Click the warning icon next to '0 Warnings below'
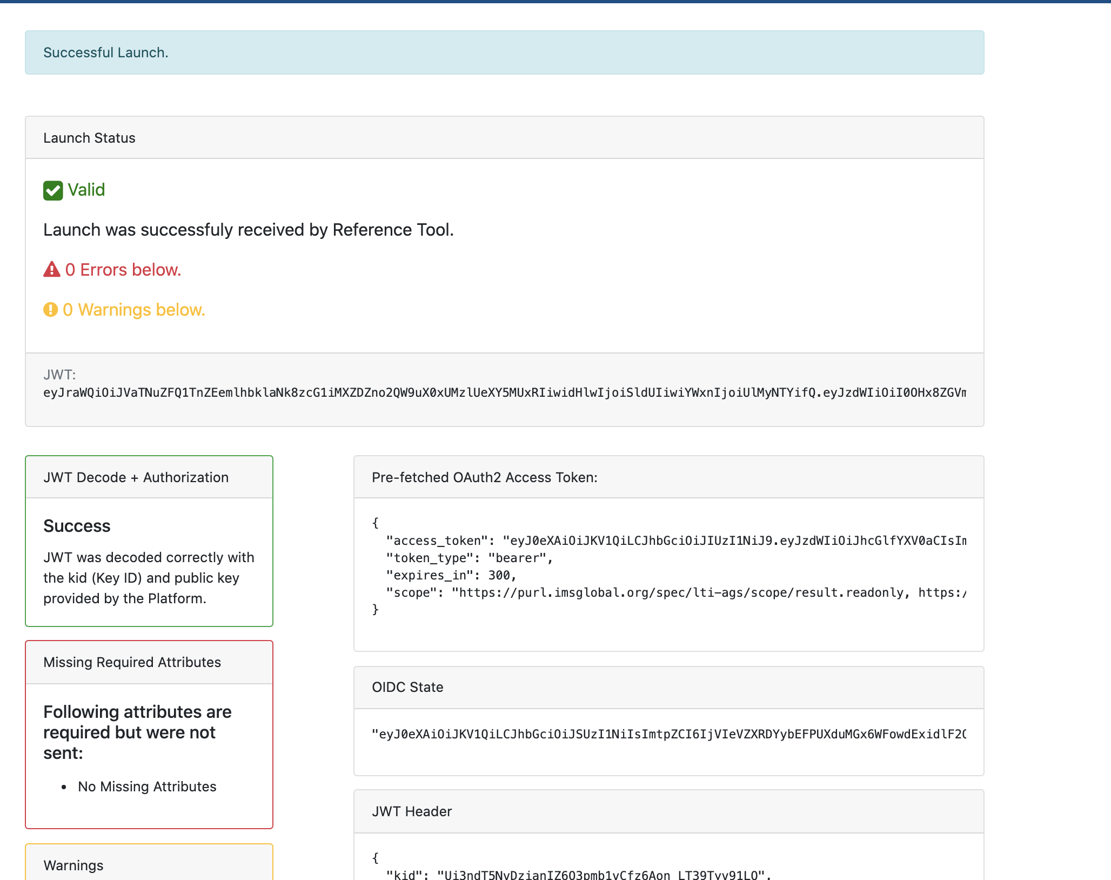The image size is (1111, 880). coord(50,310)
